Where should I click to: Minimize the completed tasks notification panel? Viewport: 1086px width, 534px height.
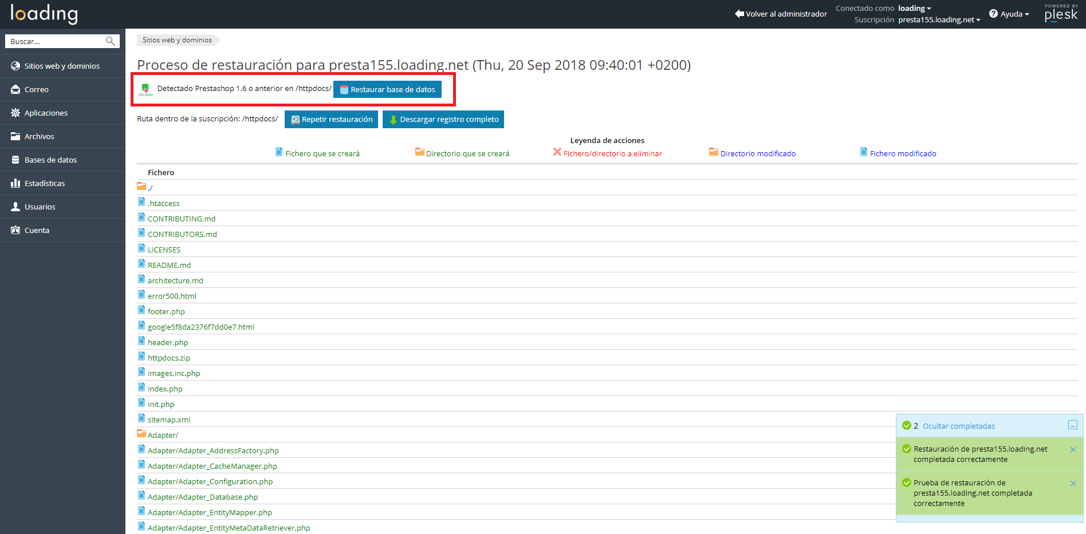pos(1073,425)
